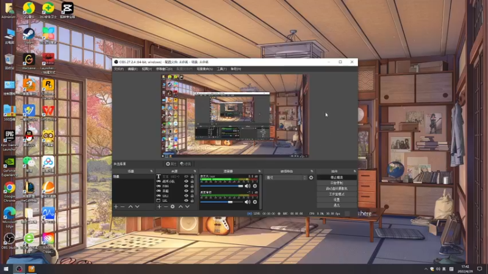
Task: Click the 启动虚拟摄像机 button
Action: tap(337, 189)
